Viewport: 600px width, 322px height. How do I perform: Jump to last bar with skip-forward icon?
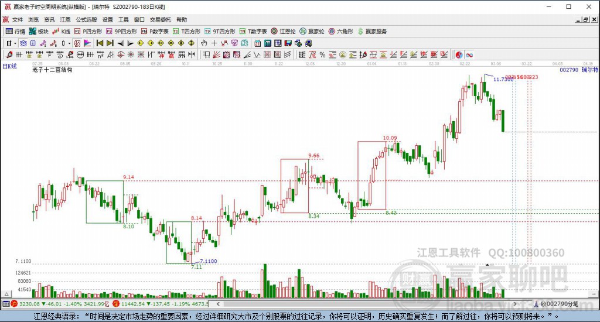(110, 43)
